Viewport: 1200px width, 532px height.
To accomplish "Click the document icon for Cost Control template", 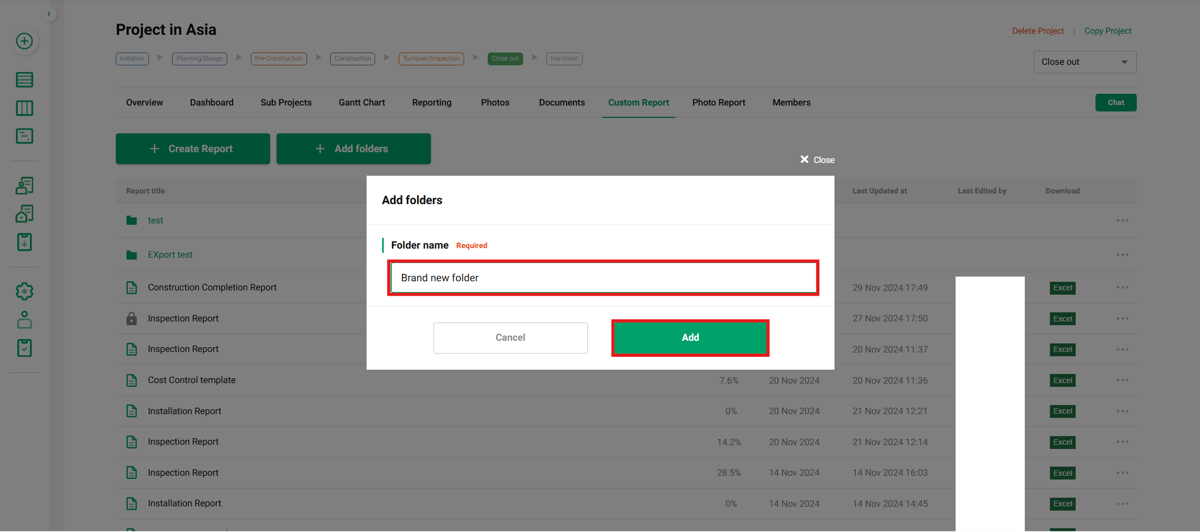I will pyautogui.click(x=131, y=380).
